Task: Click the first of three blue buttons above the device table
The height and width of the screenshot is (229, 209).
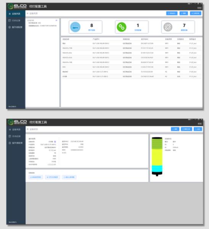Action: pyautogui.click(x=172, y=13)
